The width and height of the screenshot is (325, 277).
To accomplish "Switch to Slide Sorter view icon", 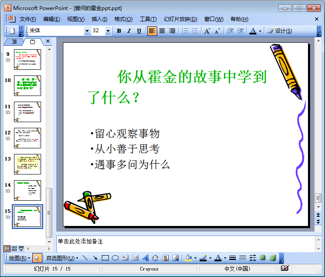I will 14,249.
